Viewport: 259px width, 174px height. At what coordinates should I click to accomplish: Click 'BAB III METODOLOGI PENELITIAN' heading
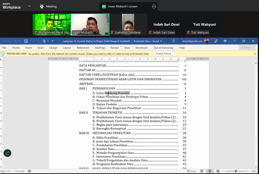(x=133, y=133)
